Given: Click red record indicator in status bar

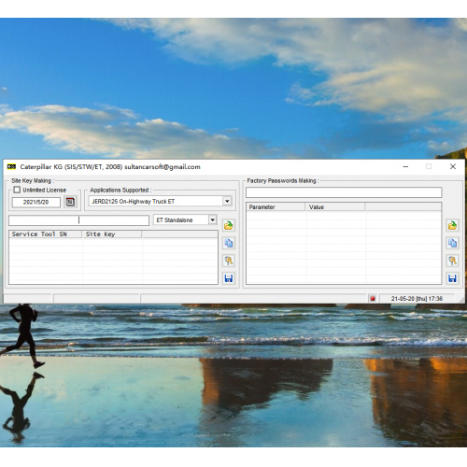Looking at the screenshot, I should tap(373, 299).
